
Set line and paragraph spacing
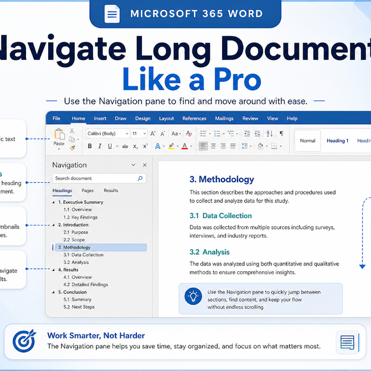pyautogui.click(x=245, y=146)
